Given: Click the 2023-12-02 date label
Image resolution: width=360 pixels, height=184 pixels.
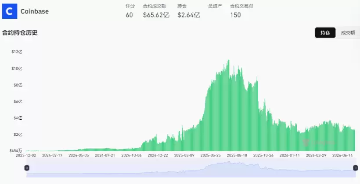Looking at the screenshot, I should (x=26, y=155).
